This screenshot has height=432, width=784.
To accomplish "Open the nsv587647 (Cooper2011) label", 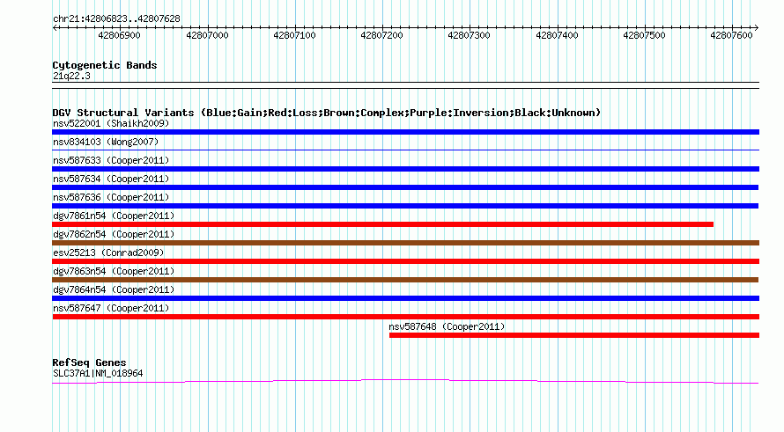I will coord(111,308).
